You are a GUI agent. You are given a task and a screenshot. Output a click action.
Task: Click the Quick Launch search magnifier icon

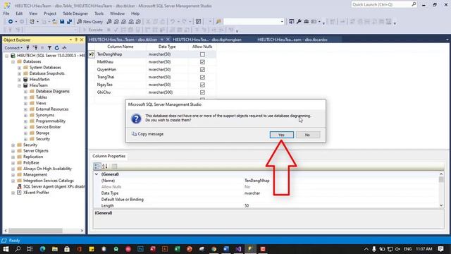point(414,4)
